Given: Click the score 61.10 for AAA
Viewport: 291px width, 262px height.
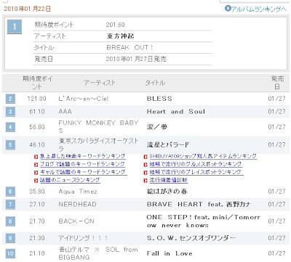Looking at the screenshot, I should pos(37,112).
